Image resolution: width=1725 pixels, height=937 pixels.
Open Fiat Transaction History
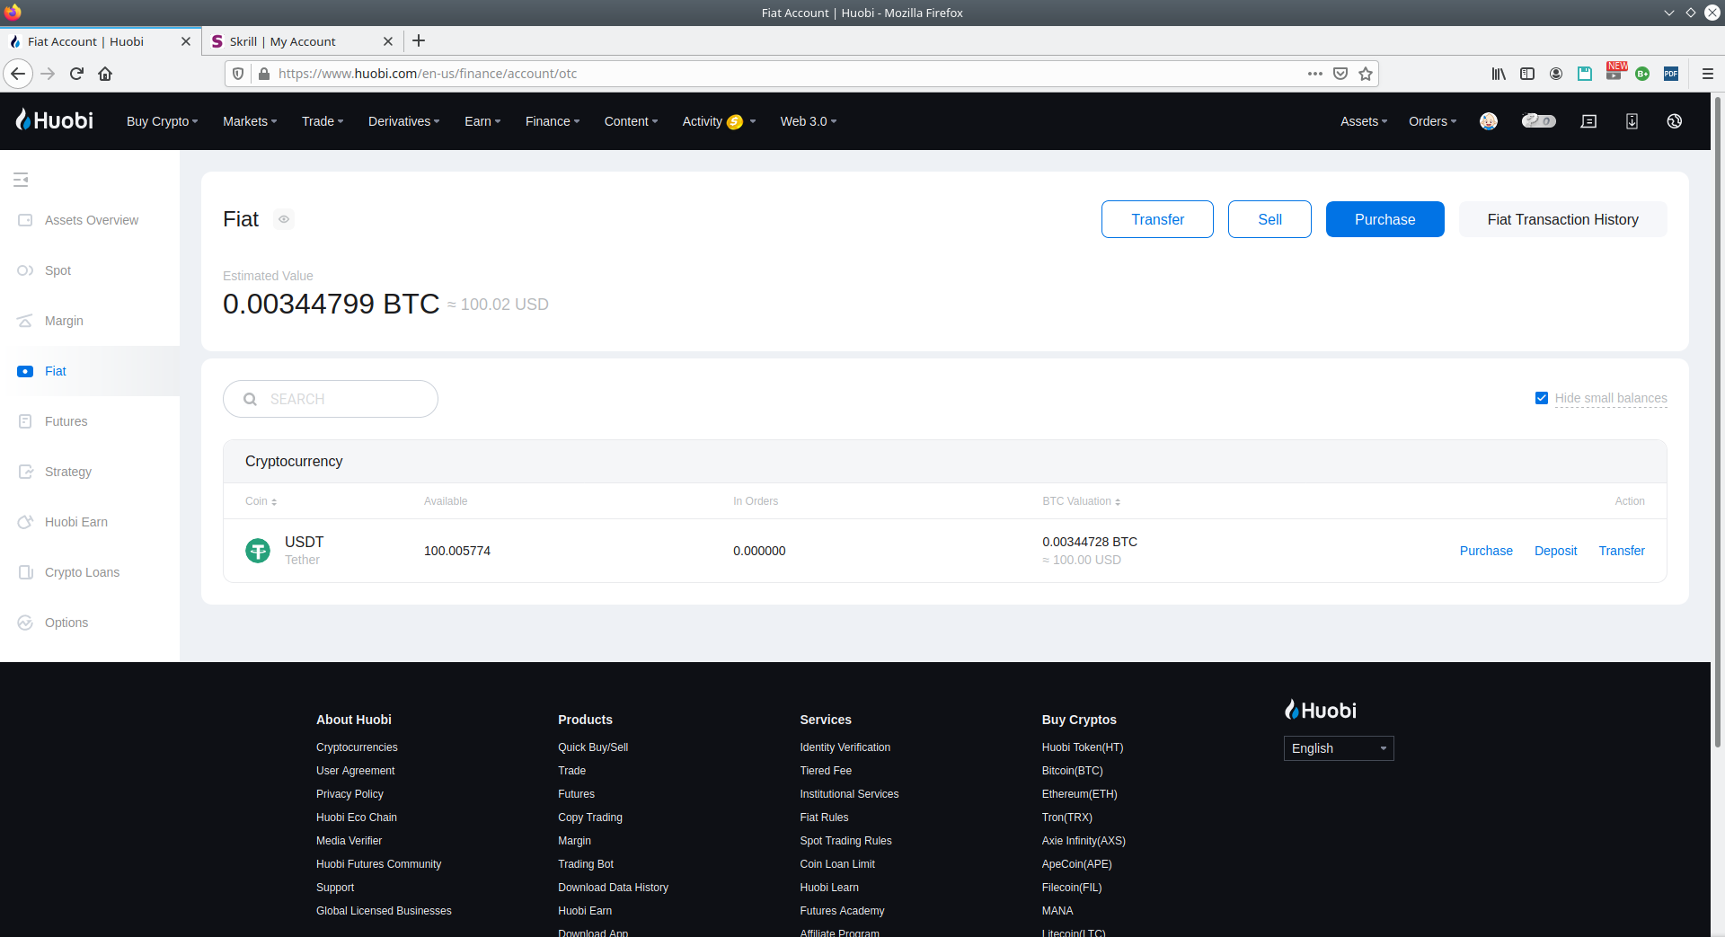pos(1563,219)
